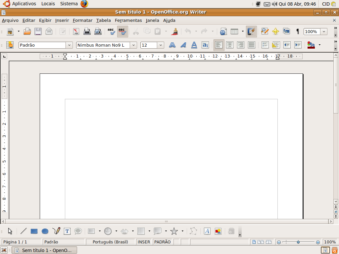Open the font name dropdown
The image size is (339, 254).
pos(133,45)
